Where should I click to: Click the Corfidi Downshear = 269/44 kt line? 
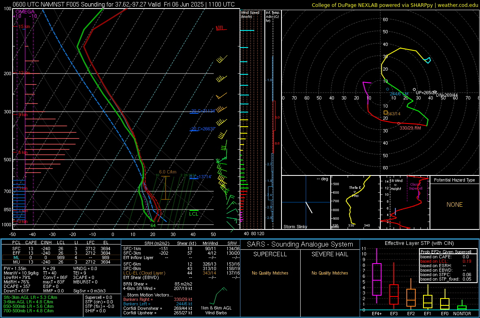click(158, 308)
